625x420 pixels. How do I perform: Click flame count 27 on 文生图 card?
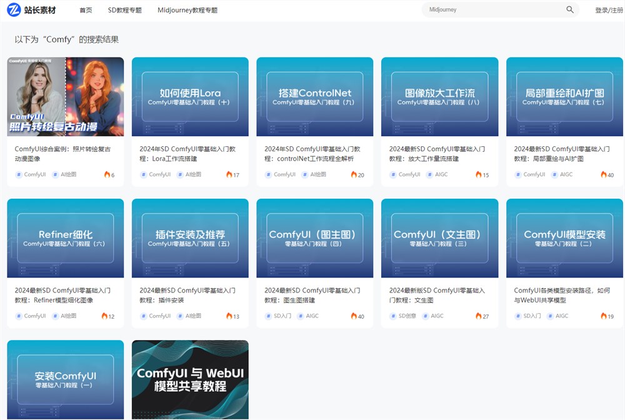pos(482,316)
